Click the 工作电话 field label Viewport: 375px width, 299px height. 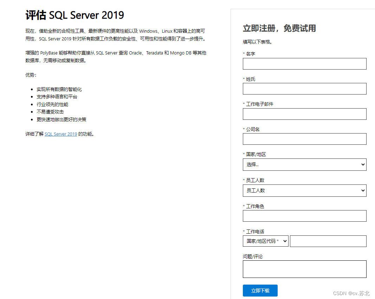pos(255,231)
